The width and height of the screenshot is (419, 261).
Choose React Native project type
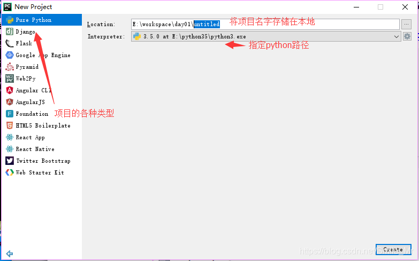tap(42, 149)
